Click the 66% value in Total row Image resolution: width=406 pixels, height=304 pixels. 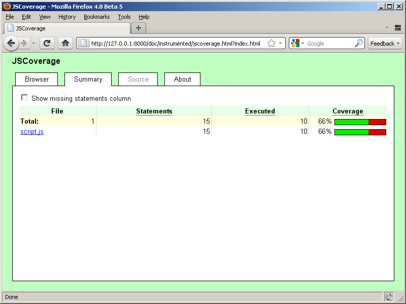(x=325, y=121)
